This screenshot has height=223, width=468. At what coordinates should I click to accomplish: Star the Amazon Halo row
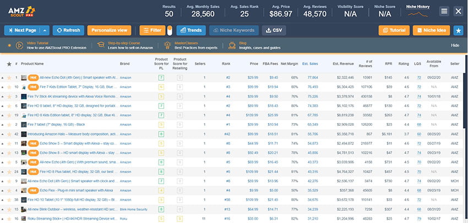(9, 134)
